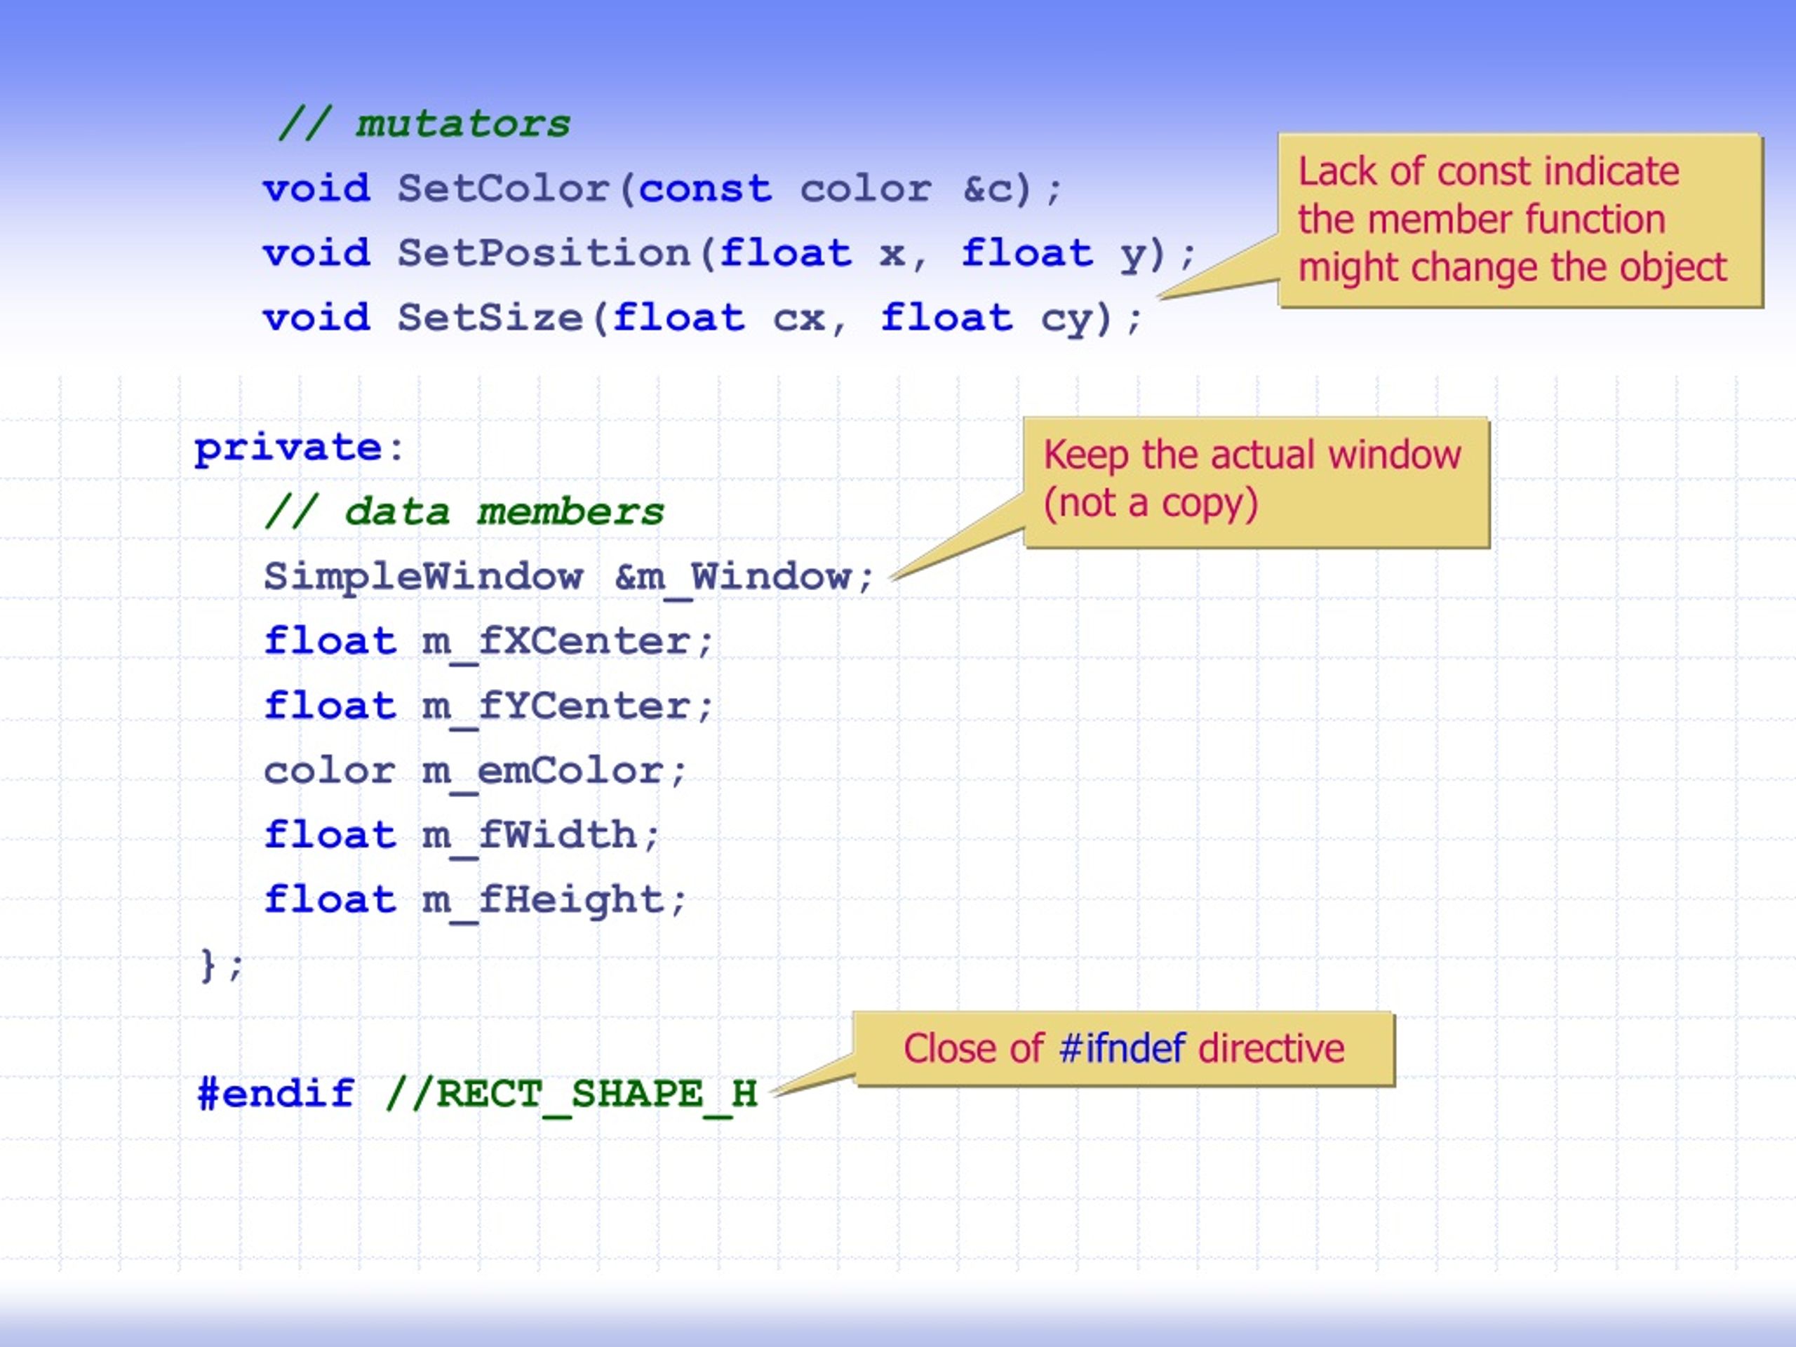The width and height of the screenshot is (1796, 1347).
Task: Click the 'Keep the actual window' callout
Action: (1256, 482)
